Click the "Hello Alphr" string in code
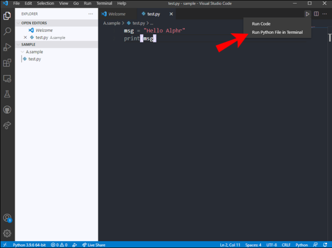Screen dimensions: 332x248 [x=164, y=30]
